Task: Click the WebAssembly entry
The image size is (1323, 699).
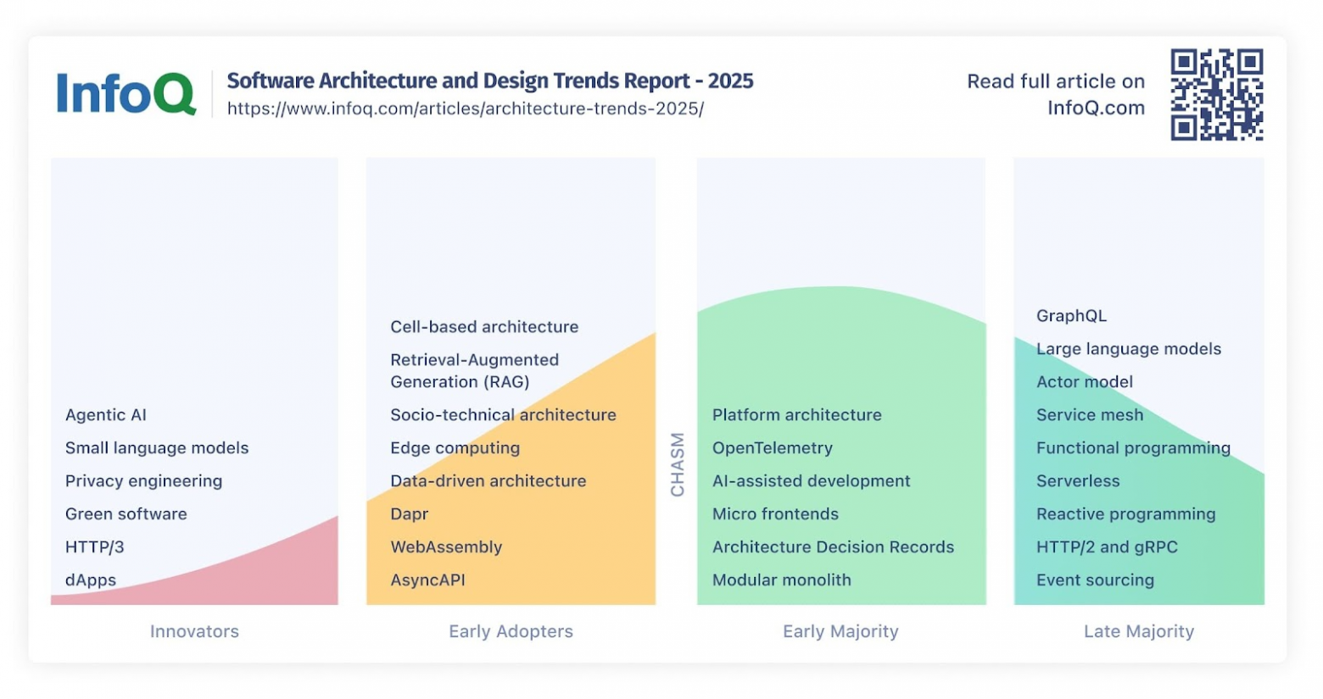Action: point(447,546)
